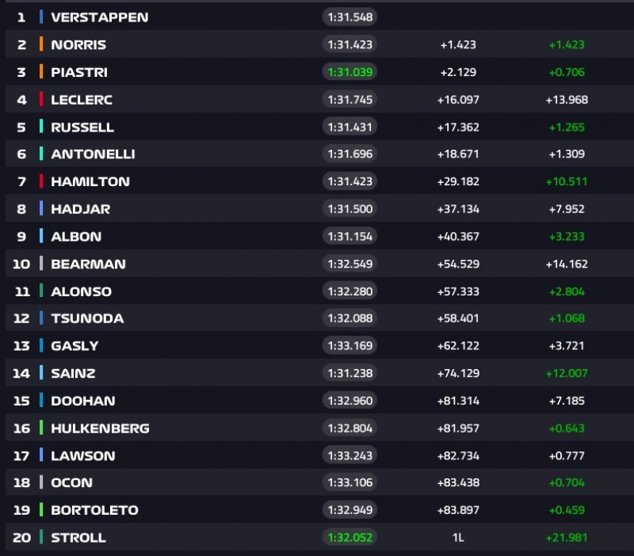The height and width of the screenshot is (556, 634).
Task: Click position number 10 in standings
Action: coord(21,264)
